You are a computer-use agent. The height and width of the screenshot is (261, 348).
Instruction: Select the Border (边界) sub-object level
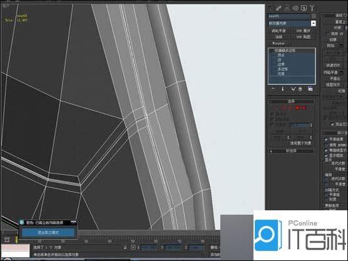point(281,64)
